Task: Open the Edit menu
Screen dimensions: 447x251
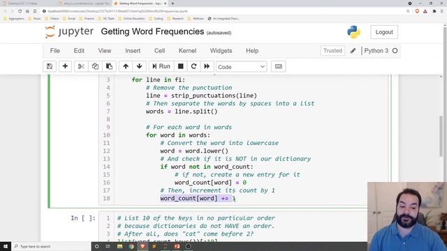Action: [x=79, y=51]
